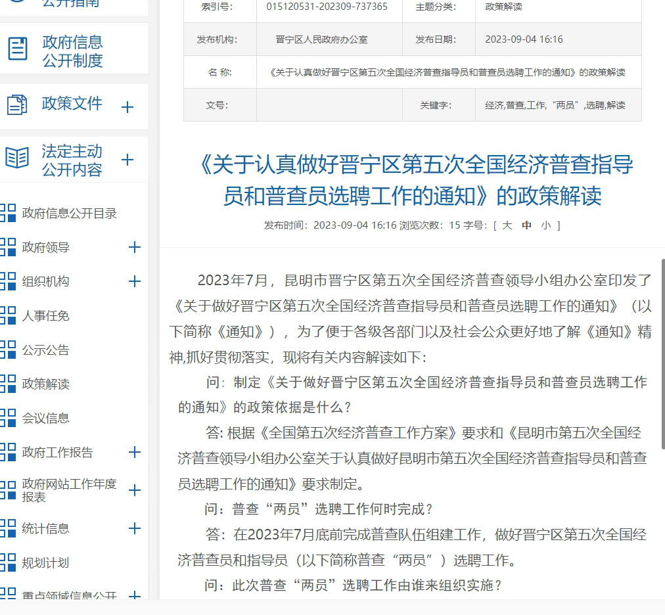Open the 政策文件 menu item
This screenshot has width=665, height=615.
(x=72, y=104)
